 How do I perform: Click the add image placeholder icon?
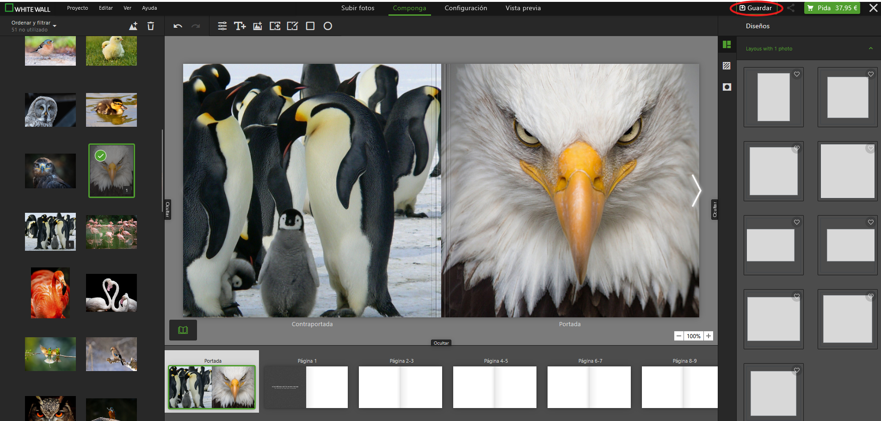tap(258, 26)
